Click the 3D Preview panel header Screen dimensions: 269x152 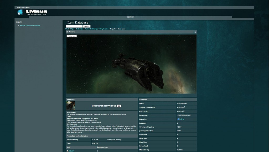130,32
